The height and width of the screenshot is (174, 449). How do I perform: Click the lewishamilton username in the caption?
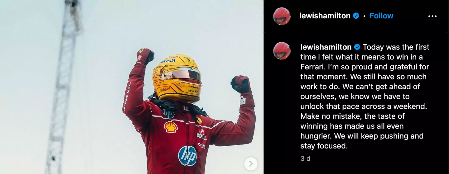tap(326, 47)
